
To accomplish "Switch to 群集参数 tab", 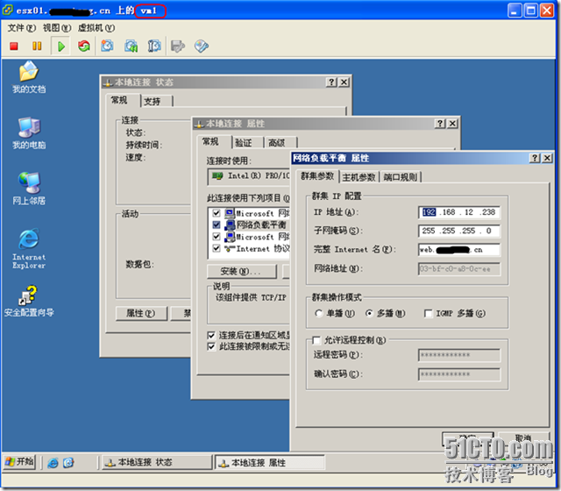I will click(x=317, y=176).
